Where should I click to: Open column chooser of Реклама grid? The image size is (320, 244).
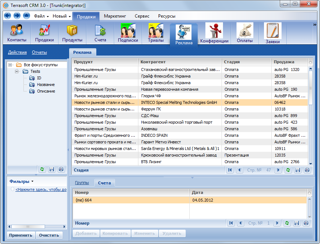(x=310, y=62)
